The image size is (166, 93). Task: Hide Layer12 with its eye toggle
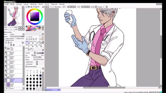(5, 75)
